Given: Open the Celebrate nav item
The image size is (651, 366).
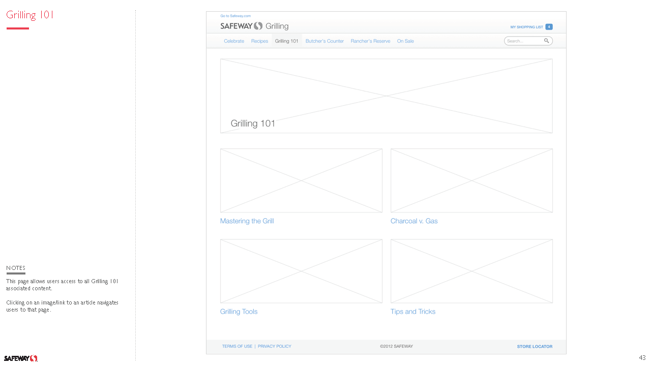Looking at the screenshot, I should pyautogui.click(x=234, y=41).
